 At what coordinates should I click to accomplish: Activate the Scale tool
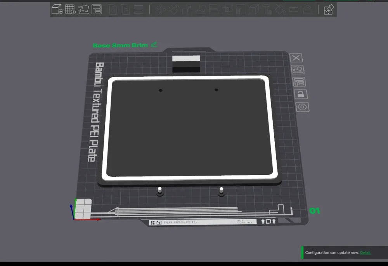(x=187, y=10)
